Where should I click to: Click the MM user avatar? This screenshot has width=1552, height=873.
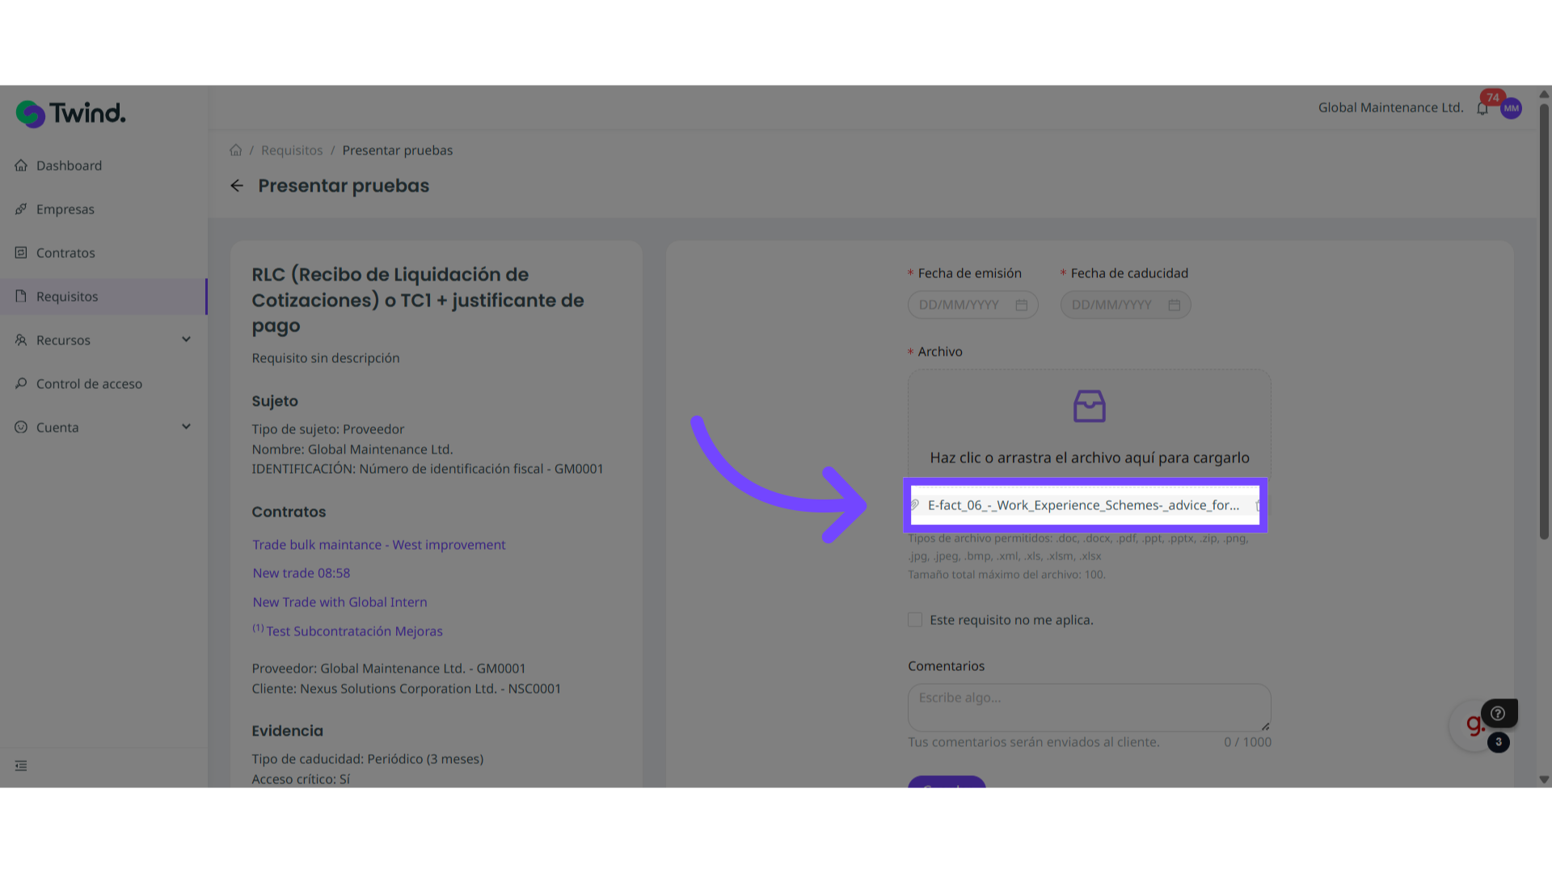(1511, 108)
